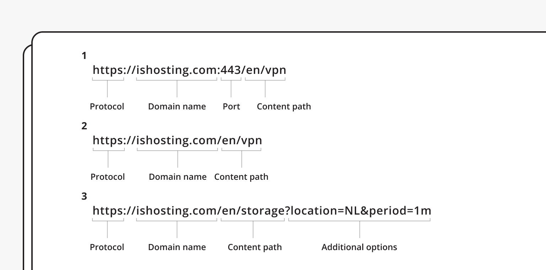
Task: Select the Protocol label under the first URL
Action: click(x=107, y=107)
